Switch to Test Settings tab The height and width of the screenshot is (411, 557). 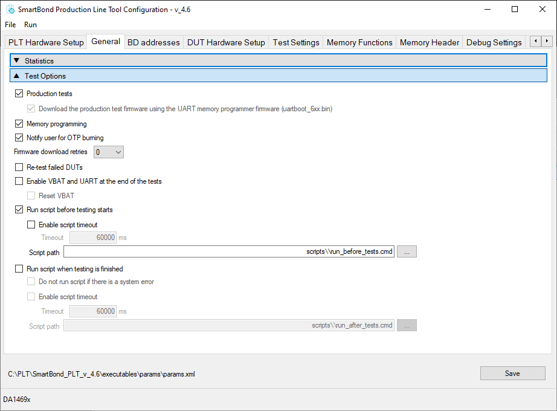[296, 42]
